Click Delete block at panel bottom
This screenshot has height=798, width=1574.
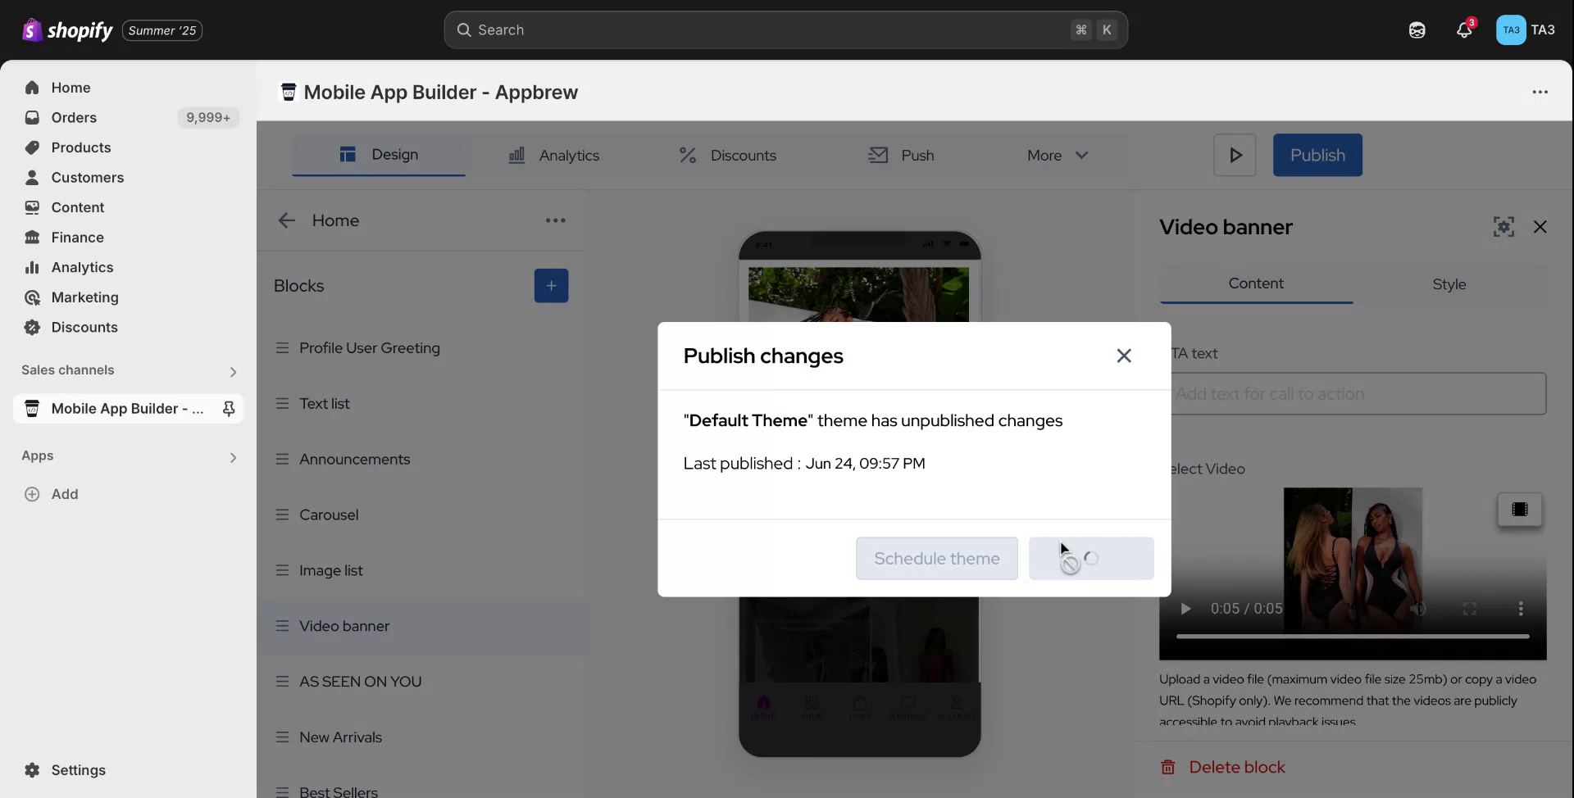tap(1237, 767)
